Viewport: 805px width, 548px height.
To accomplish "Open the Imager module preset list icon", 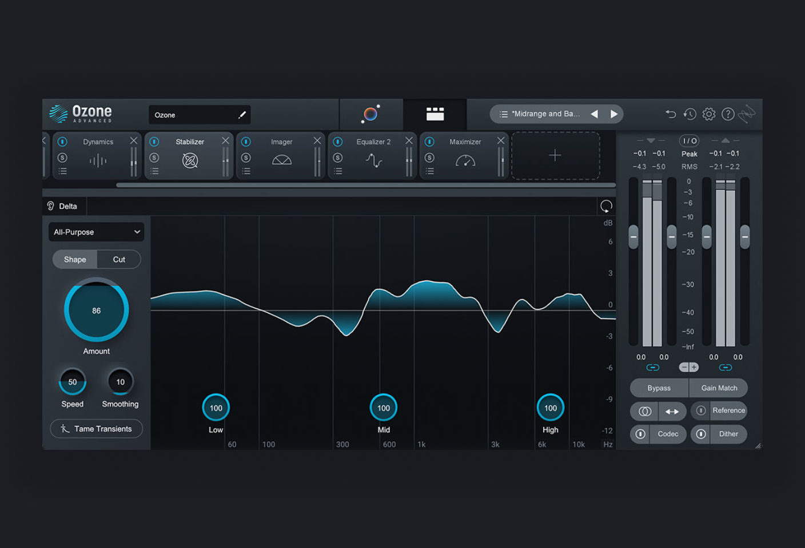I will [x=246, y=171].
